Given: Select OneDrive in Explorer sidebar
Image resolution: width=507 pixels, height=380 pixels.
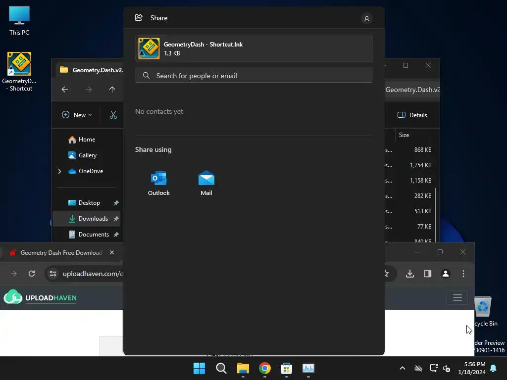Looking at the screenshot, I should coord(86,171).
